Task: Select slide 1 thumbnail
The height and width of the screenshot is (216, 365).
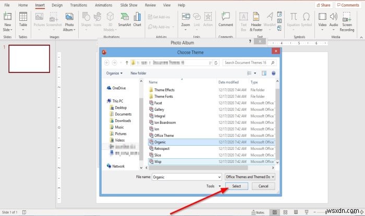Action: point(29,59)
